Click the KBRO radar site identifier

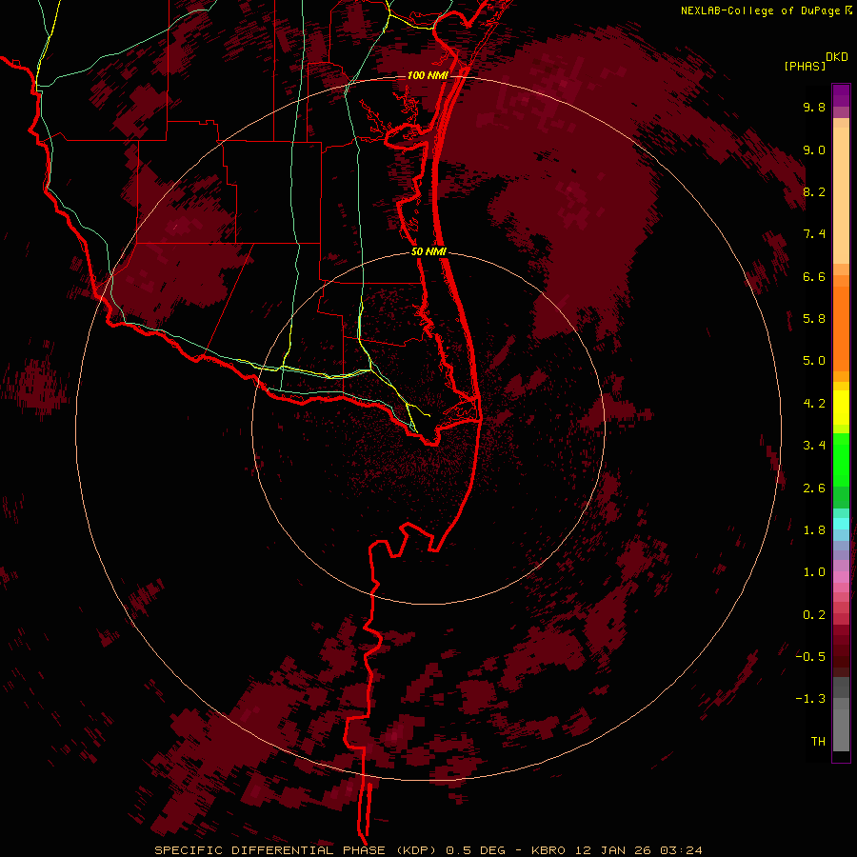coord(548,850)
